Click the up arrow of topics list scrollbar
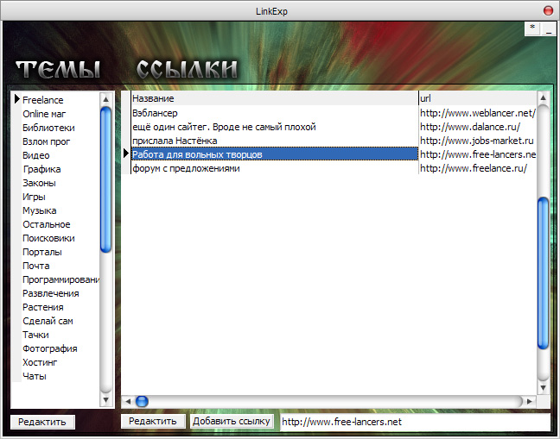 pyautogui.click(x=105, y=98)
